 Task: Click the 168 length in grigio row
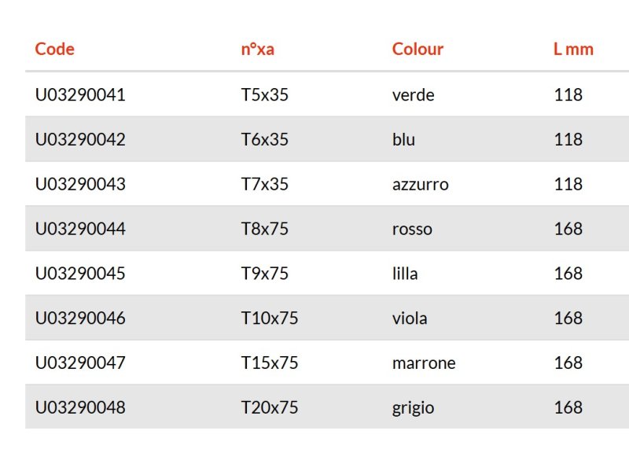(x=568, y=407)
